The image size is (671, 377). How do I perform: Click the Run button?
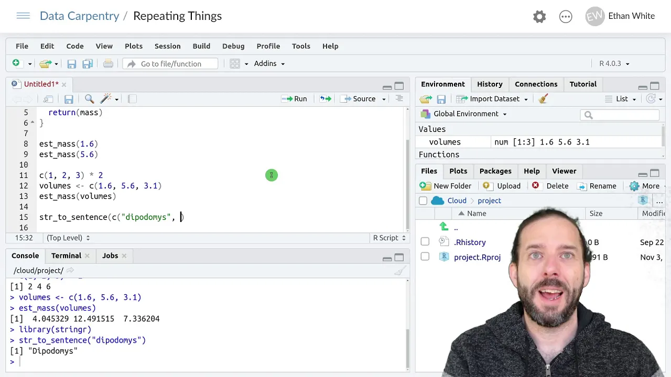tap(294, 99)
